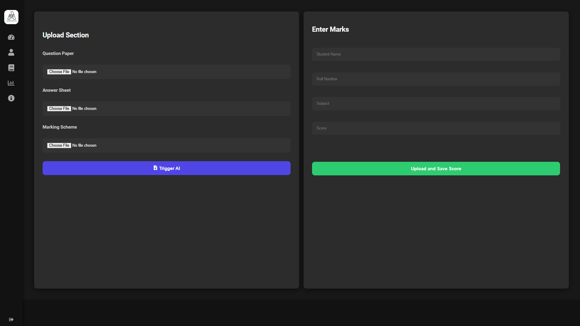Select the book icon in the sidebar
Screen dimensions: 580x326
(11, 68)
